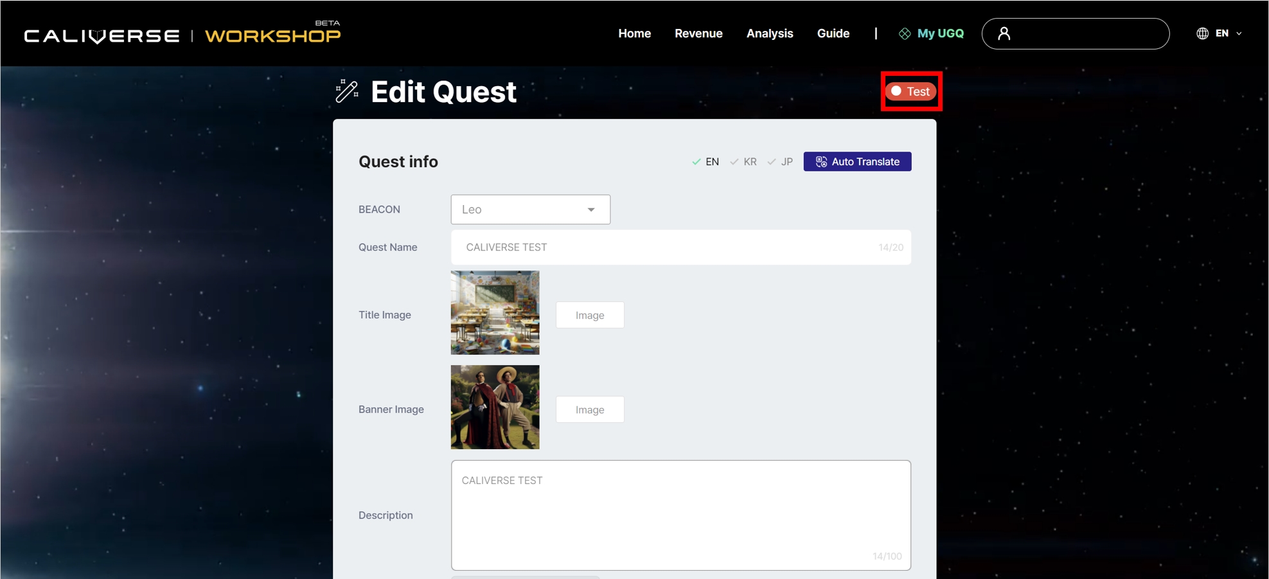1269x579 pixels.
Task: Click the Auto Translate icon
Action: (x=821, y=162)
